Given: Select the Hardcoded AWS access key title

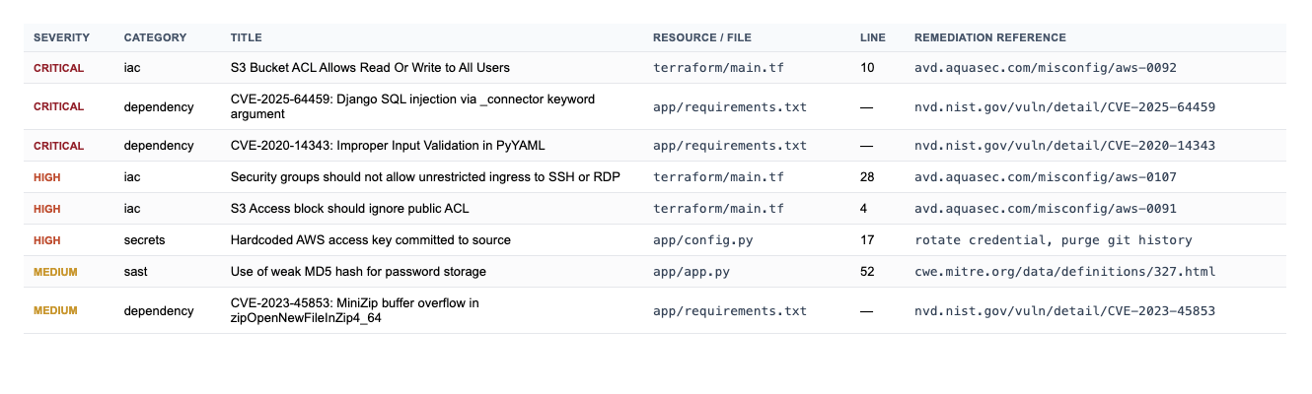Looking at the screenshot, I should [370, 240].
